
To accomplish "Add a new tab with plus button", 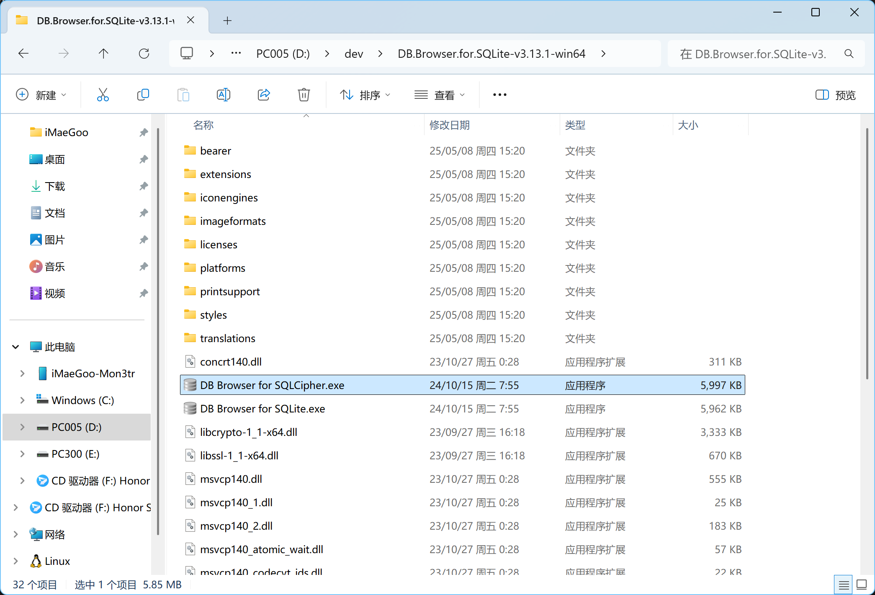I will pyautogui.click(x=227, y=21).
